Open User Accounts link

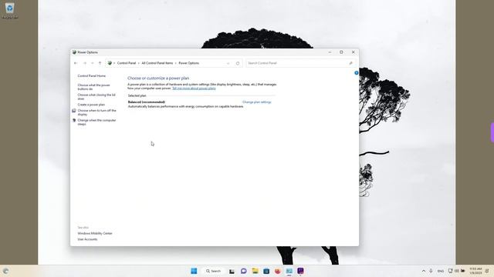pos(87,239)
